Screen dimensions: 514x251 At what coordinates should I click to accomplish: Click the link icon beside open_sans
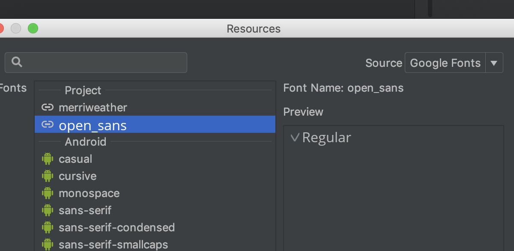48,125
